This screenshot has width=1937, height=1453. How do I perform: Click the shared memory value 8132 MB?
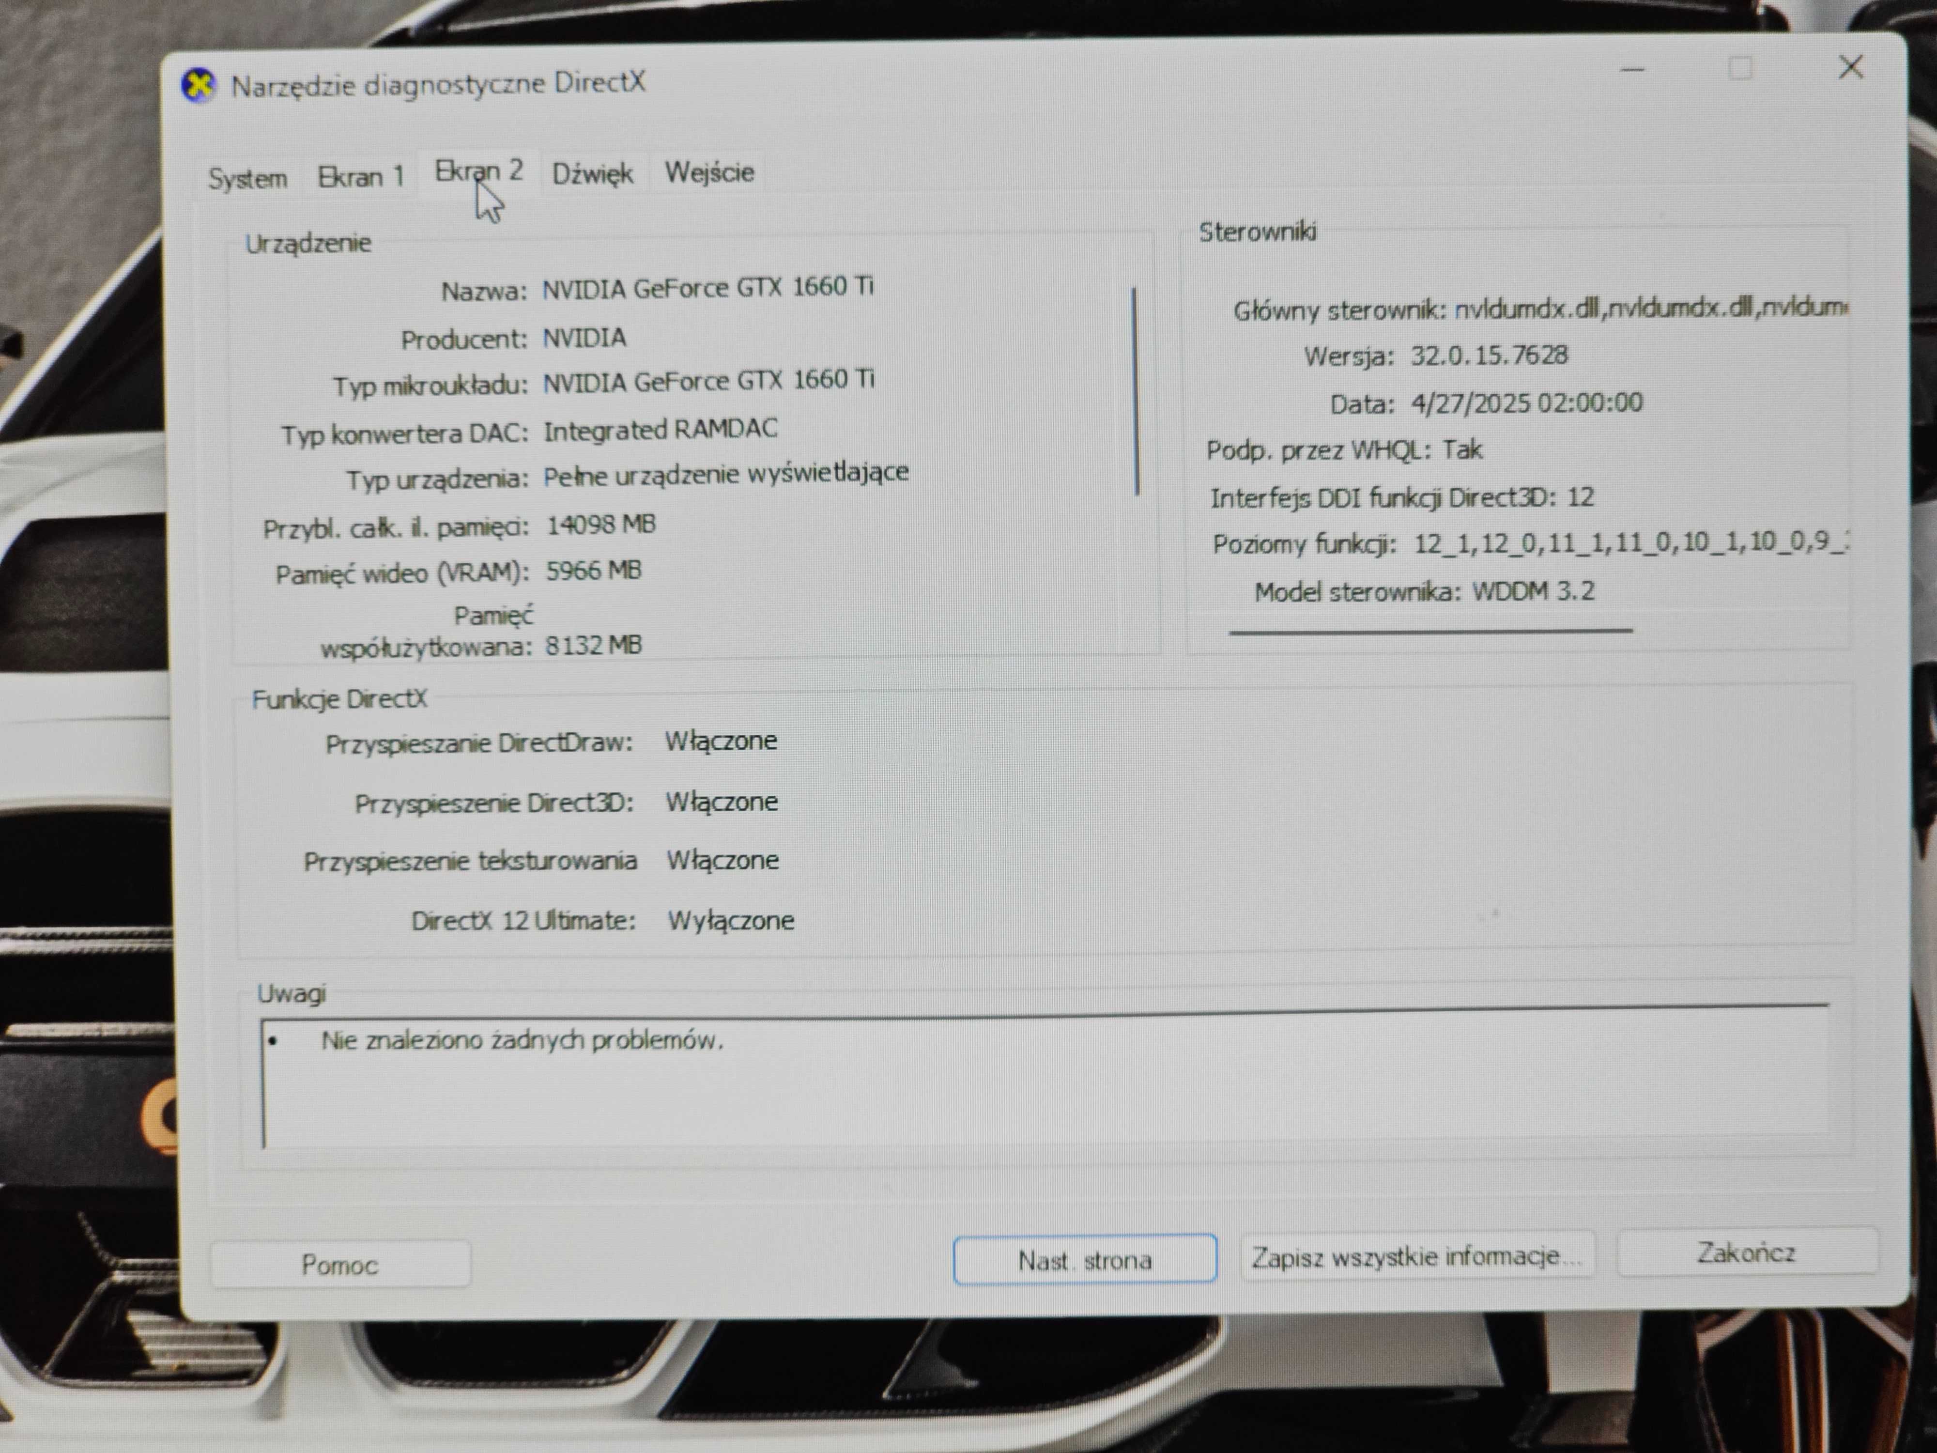(594, 646)
